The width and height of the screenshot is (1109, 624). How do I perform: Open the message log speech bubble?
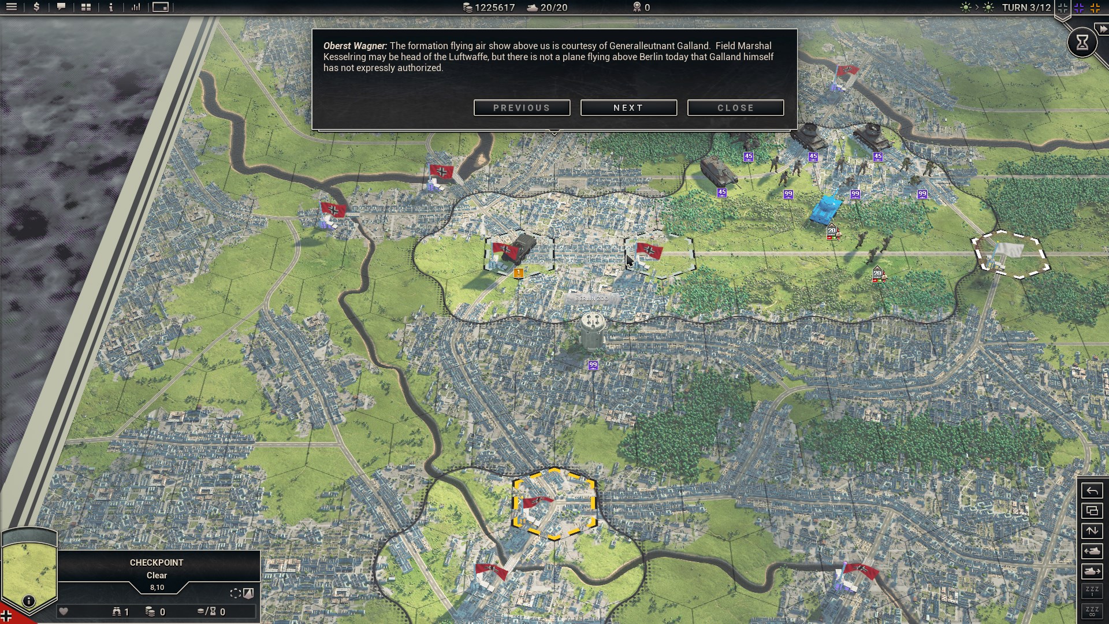[x=61, y=7]
